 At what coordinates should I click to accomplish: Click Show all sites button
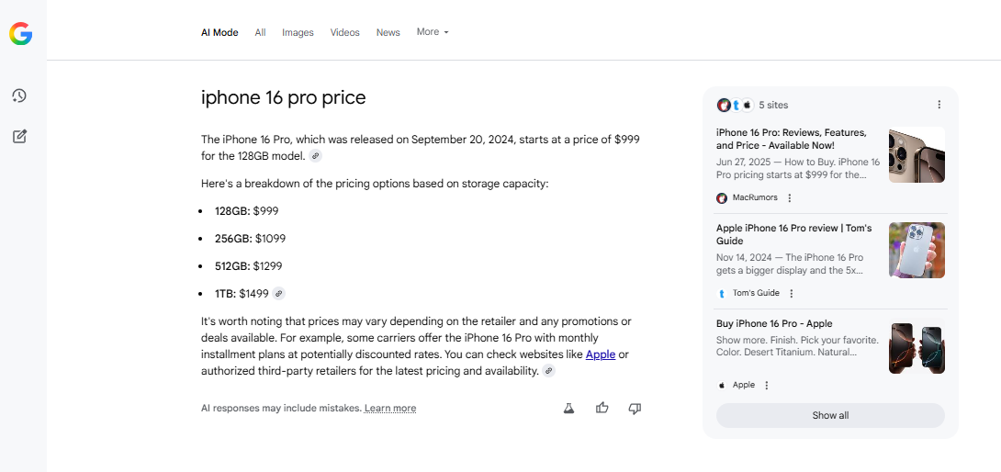point(830,415)
